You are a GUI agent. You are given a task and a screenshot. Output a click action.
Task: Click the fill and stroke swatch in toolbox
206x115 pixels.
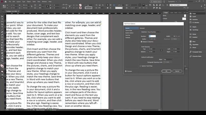coord(2,66)
